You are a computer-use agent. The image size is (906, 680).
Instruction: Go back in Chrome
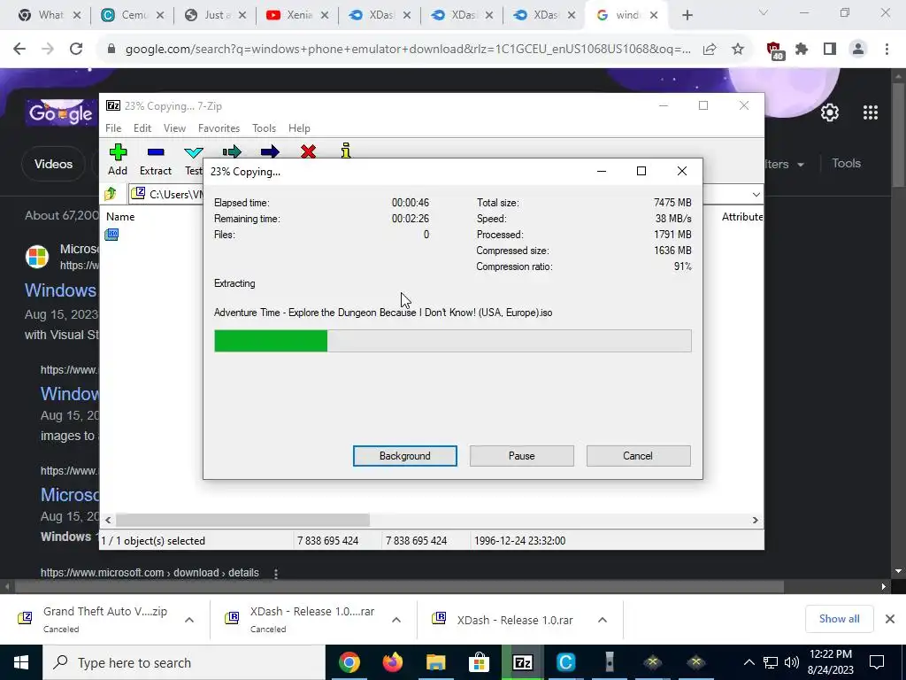click(x=19, y=50)
